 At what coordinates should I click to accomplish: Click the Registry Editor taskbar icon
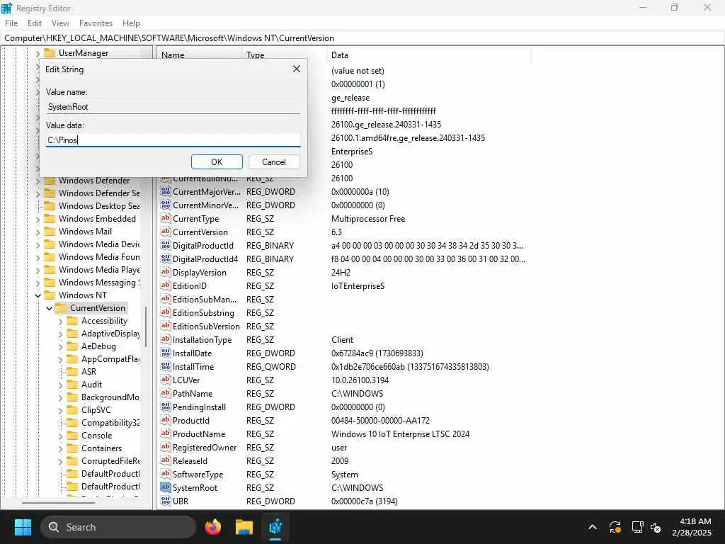click(x=275, y=527)
